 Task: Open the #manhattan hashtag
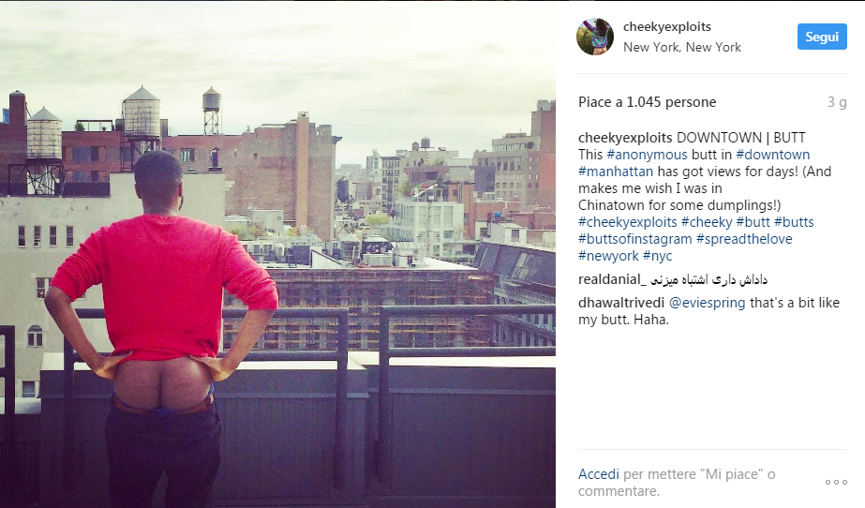615,172
